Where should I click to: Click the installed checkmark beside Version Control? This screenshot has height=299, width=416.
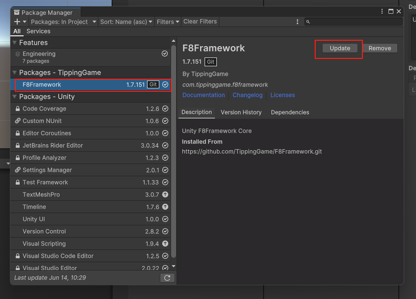coord(164,231)
